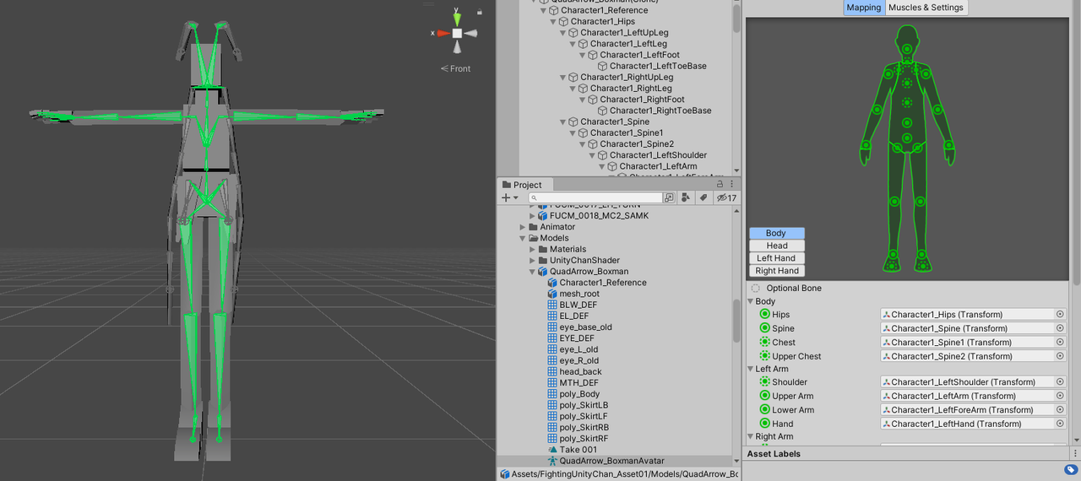The width and height of the screenshot is (1081, 481).
Task: Select the dotted upper chest bone circle on diagram
Action: pos(907,83)
